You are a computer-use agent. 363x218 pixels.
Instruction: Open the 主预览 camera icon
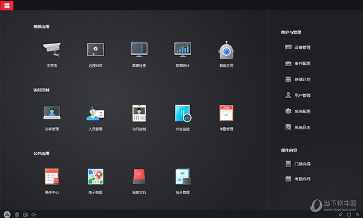52,50
